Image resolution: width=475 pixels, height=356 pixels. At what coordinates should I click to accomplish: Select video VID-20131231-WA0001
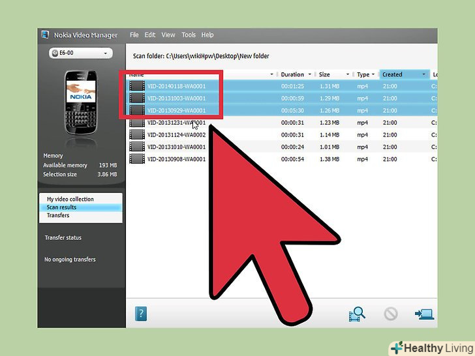click(177, 123)
